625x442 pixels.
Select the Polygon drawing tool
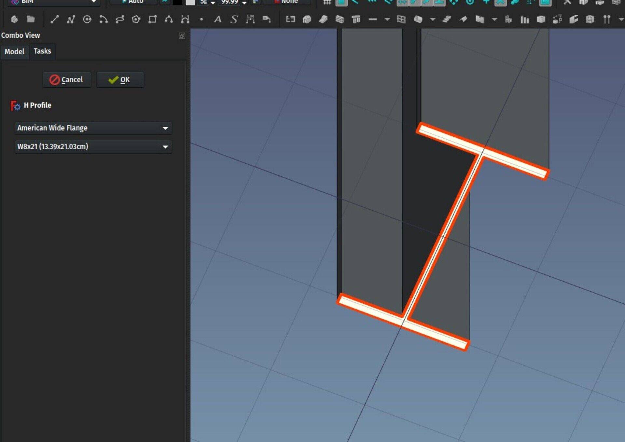click(x=136, y=20)
